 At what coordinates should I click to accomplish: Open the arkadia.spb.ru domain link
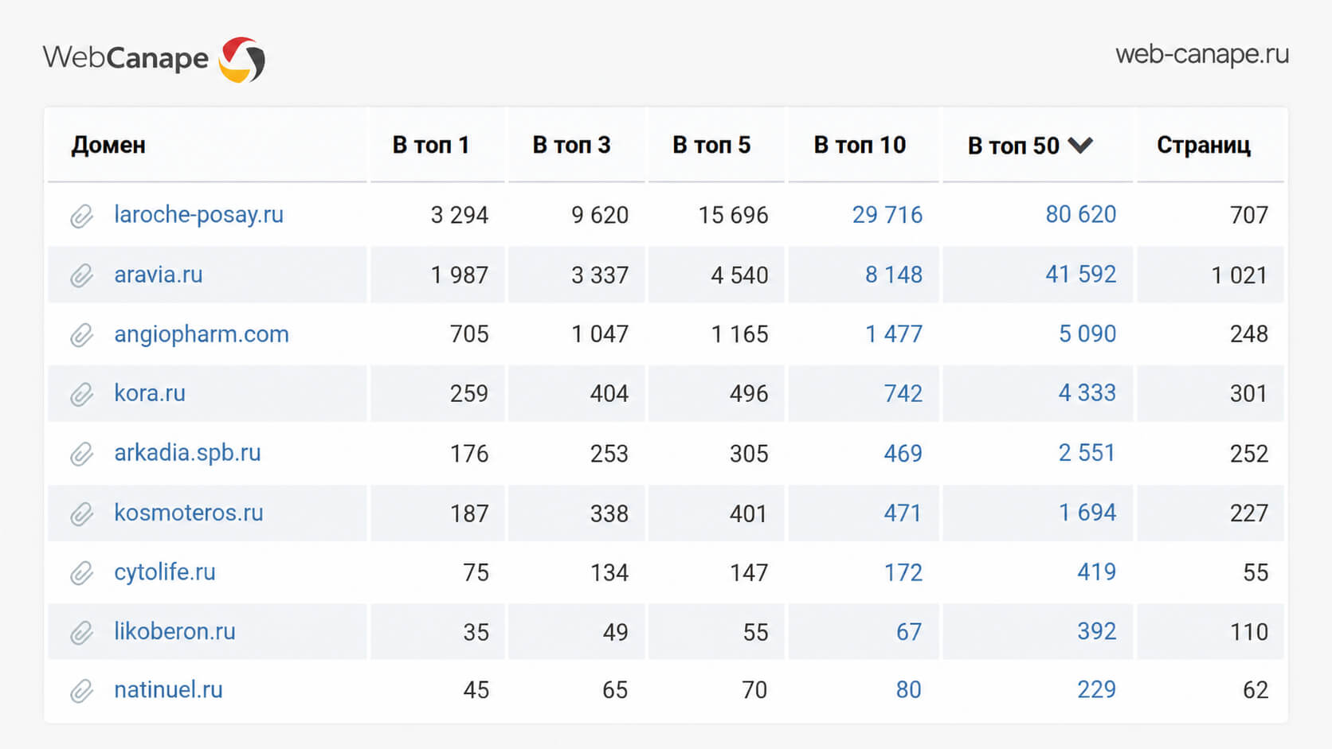pyautogui.click(x=187, y=453)
